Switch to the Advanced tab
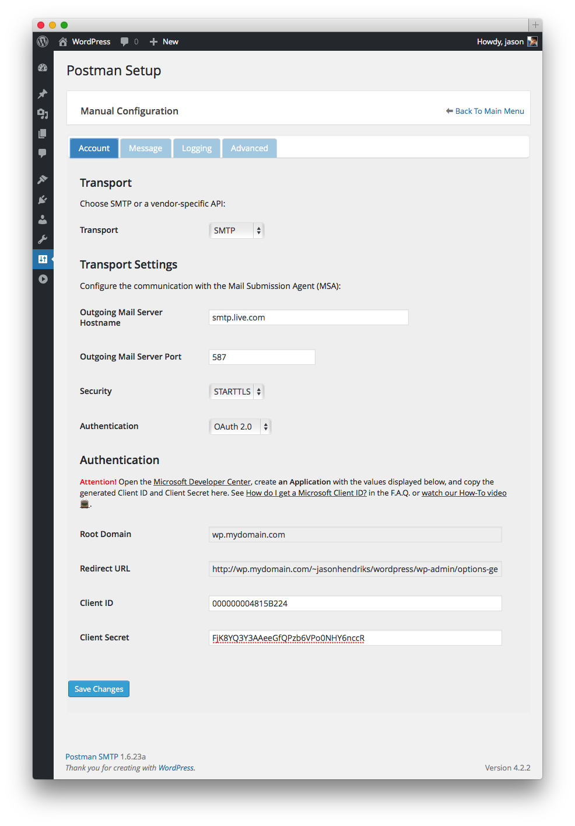This screenshot has height=826, width=575. coord(250,148)
